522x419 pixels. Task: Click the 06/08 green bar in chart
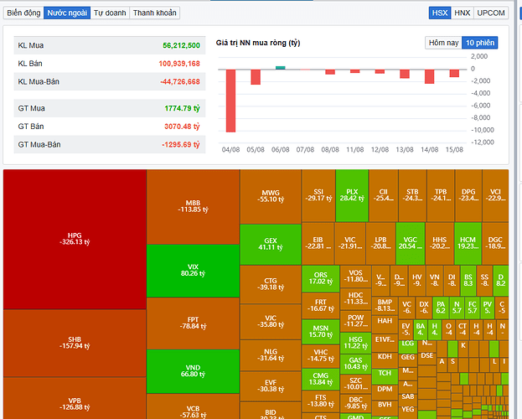[281, 68]
